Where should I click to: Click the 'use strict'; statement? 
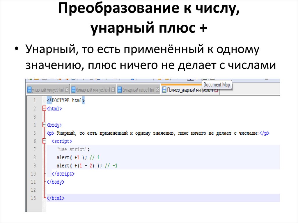point(73,149)
